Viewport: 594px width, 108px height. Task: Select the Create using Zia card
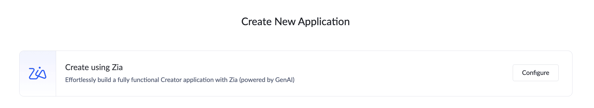pos(296,74)
